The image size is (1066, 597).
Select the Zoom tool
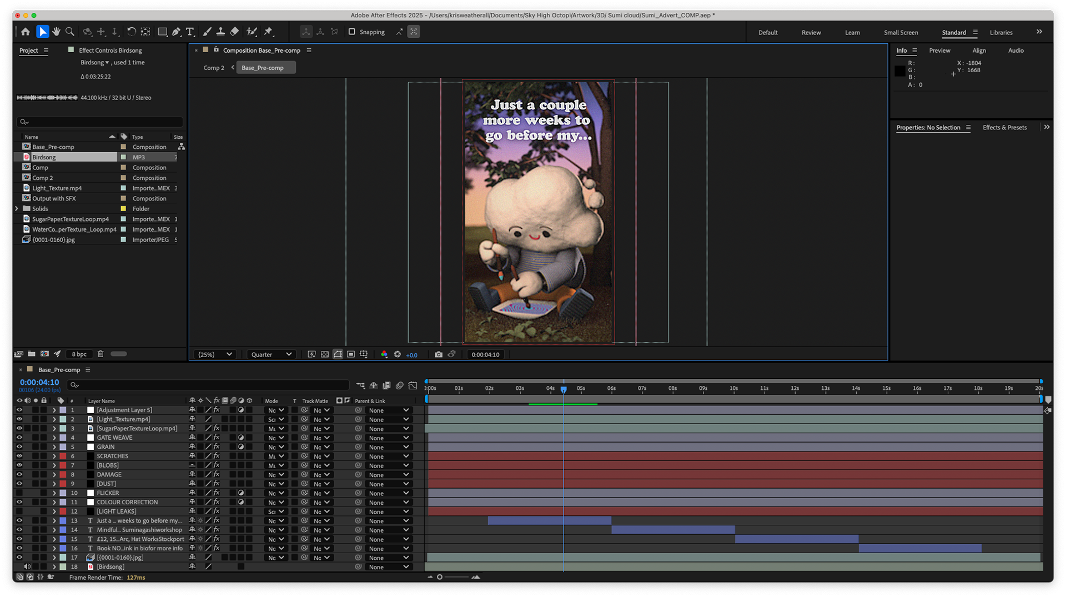pyautogui.click(x=70, y=32)
